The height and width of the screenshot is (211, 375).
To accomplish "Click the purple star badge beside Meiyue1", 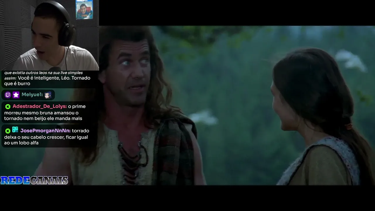I will click(16, 95).
